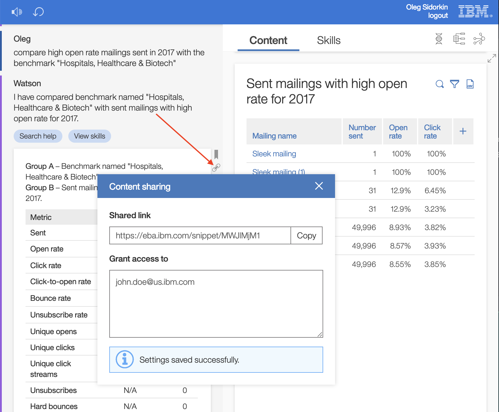Open the DNA helix view icon
The height and width of the screenshot is (412, 499).
(439, 39)
